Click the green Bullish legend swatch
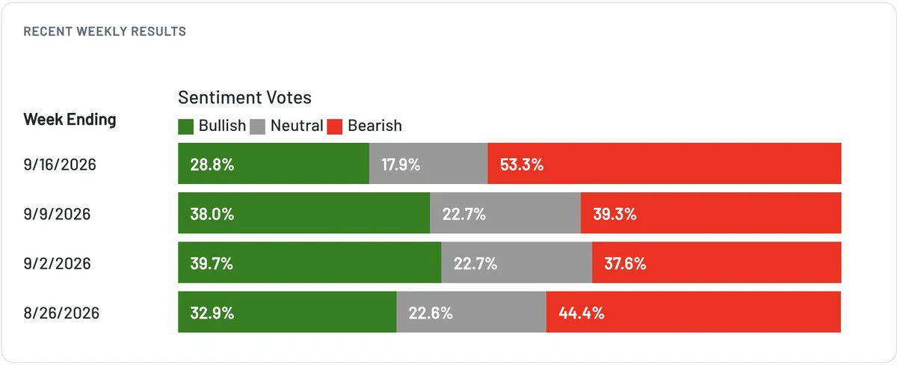Image resolution: width=897 pixels, height=365 pixels. point(186,126)
